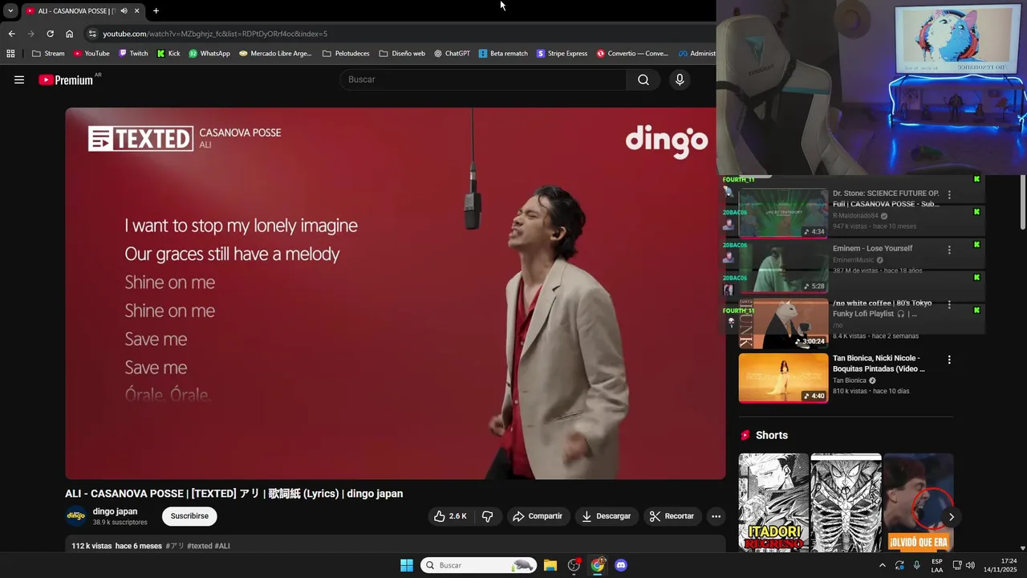This screenshot has width=1027, height=578.
Task: Open Stripe Express bookmark
Action: [x=562, y=54]
